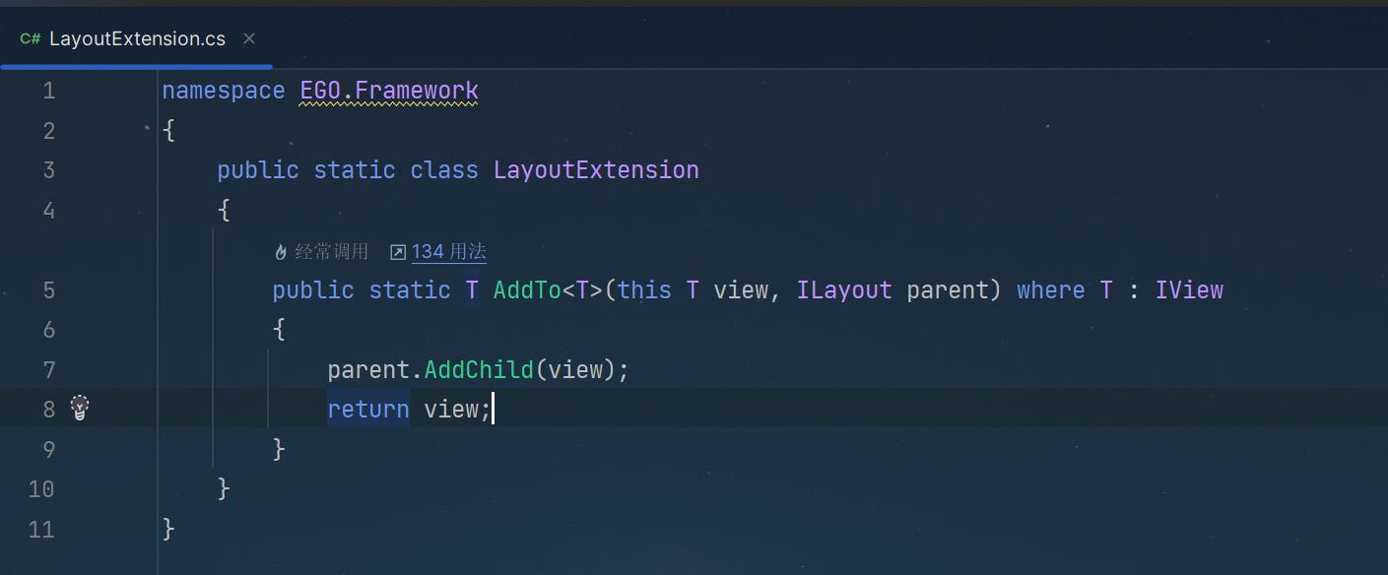Click the ILayout parameter type
This screenshot has height=575, width=1388.
tap(844, 290)
